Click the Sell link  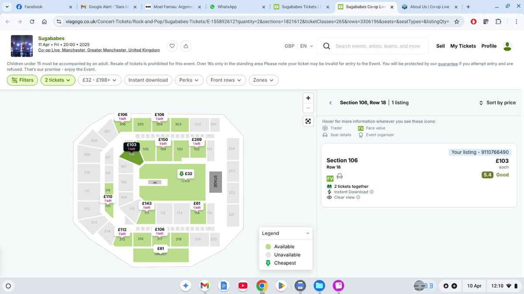pyautogui.click(x=441, y=46)
